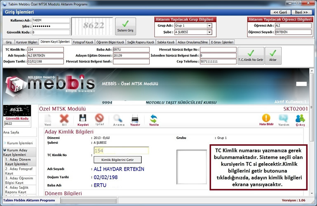Click the İleri >> forward button
The image size is (317, 206).
[301, 12]
